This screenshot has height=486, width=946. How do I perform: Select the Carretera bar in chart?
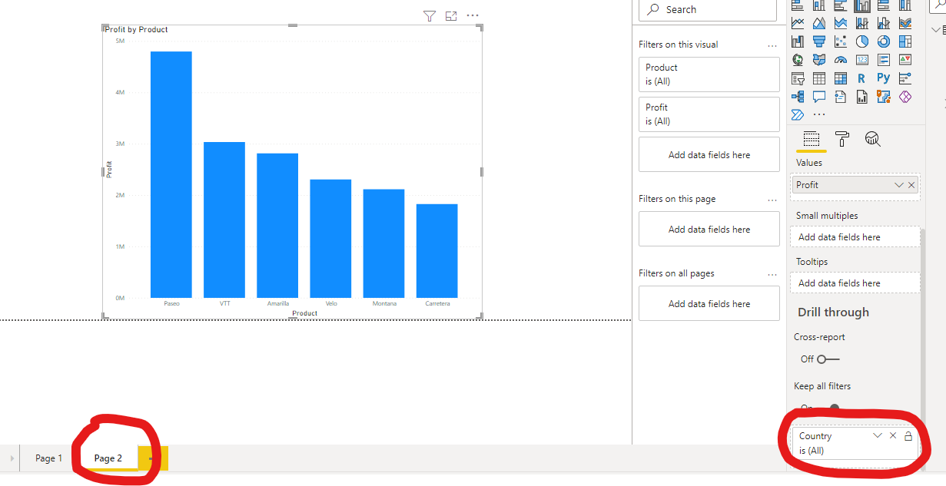(437, 251)
